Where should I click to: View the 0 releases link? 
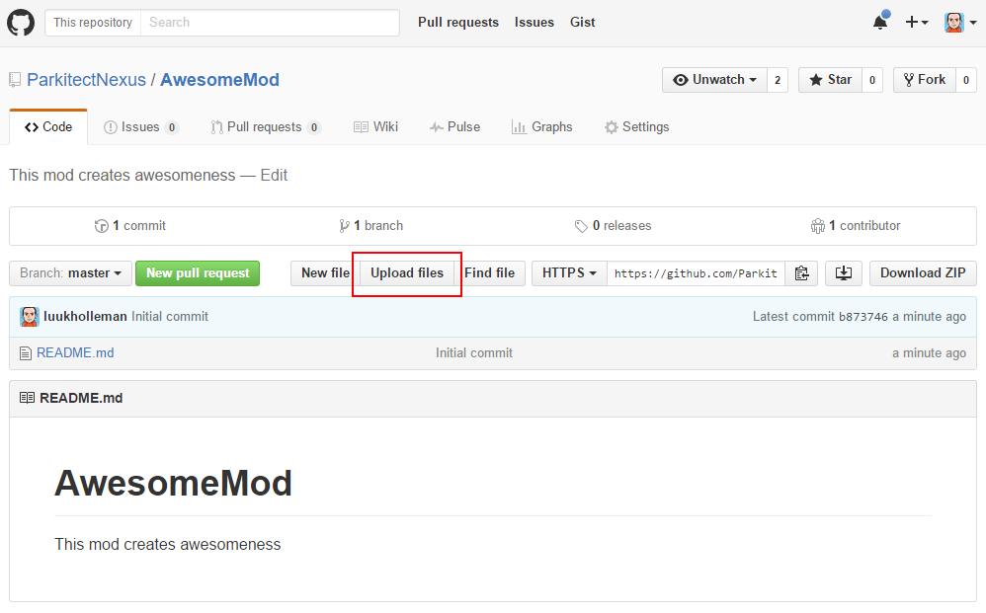pyautogui.click(x=614, y=225)
